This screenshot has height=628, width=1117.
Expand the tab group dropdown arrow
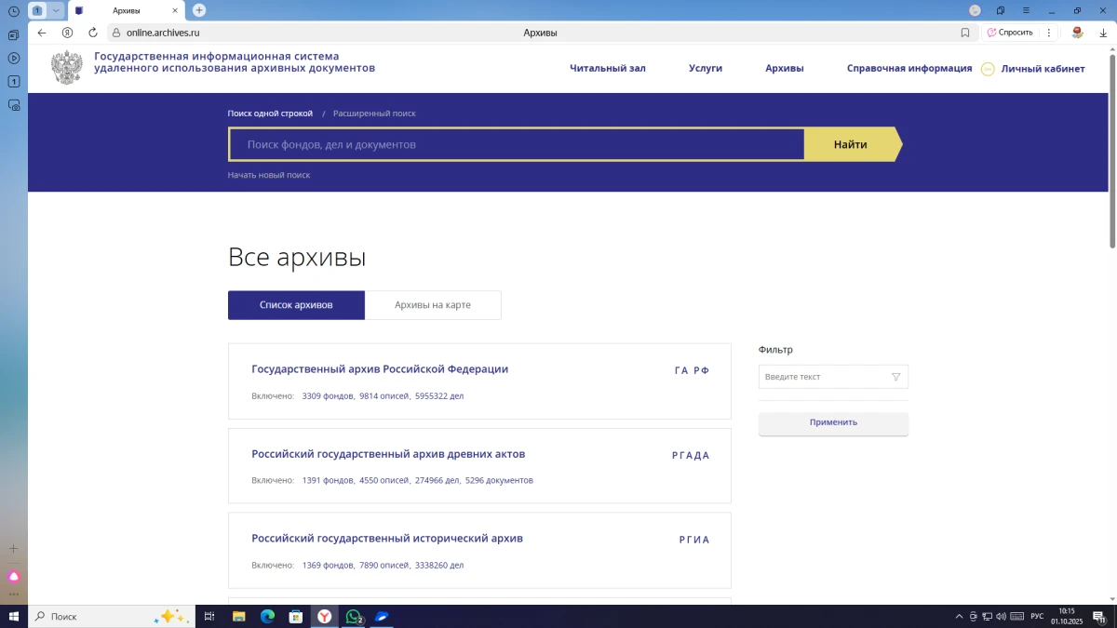pyautogui.click(x=56, y=10)
